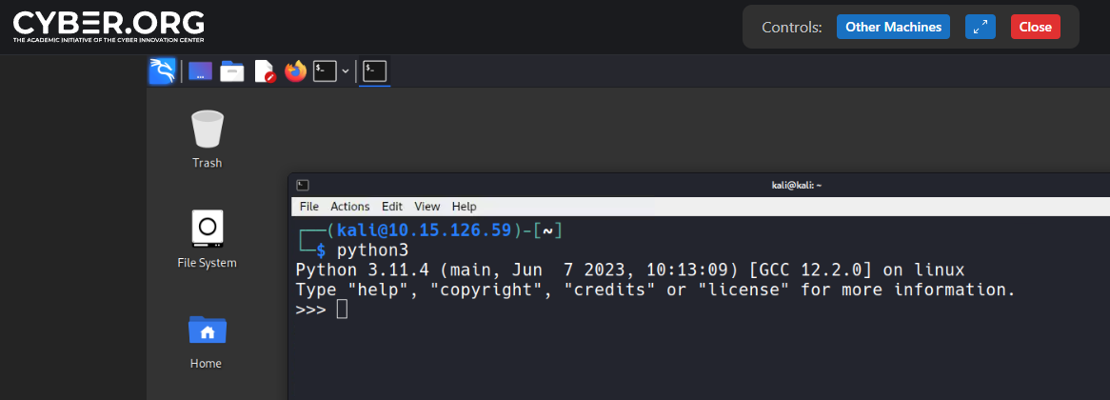Open the terminal View menu
Viewport: 1110px width, 400px height.
(427, 207)
